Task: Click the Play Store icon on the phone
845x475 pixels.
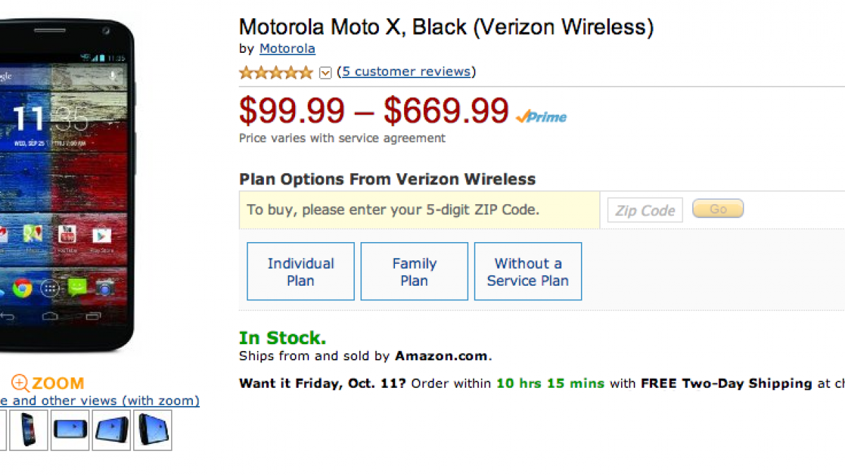Action: [x=101, y=234]
